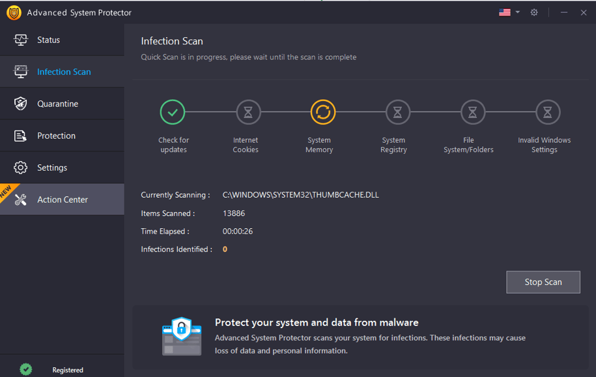Select the Infection Scan tab
Viewport: 596px width, 377px height.
click(62, 72)
